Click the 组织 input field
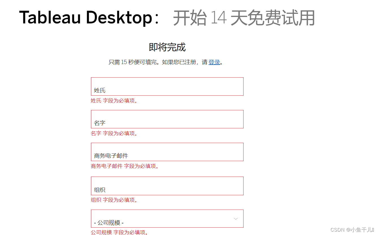 (x=167, y=186)
